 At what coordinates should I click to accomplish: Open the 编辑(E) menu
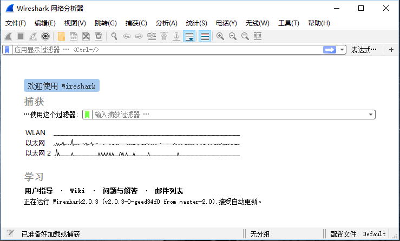45,23
